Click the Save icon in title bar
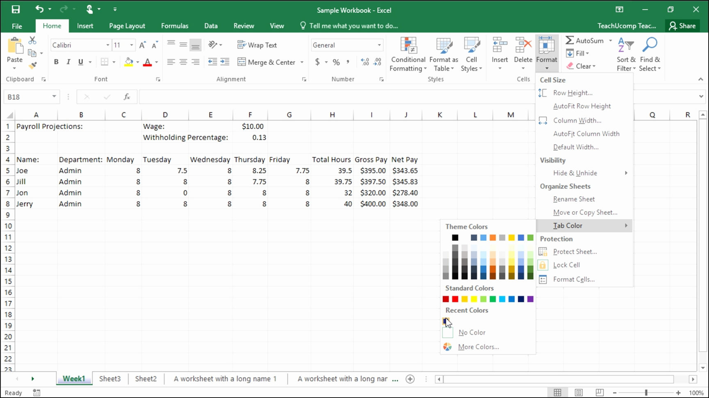Viewport: 709px width, 398px height. pyautogui.click(x=16, y=9)
